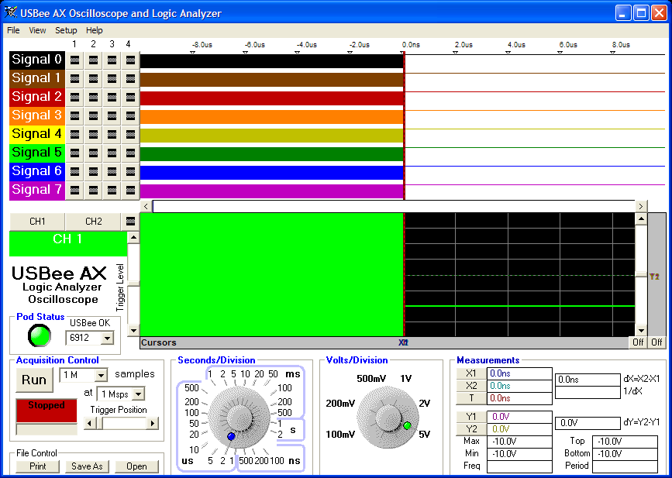
Task: Click the Y1 cursor measurement button
Action: tap(471, 417)
